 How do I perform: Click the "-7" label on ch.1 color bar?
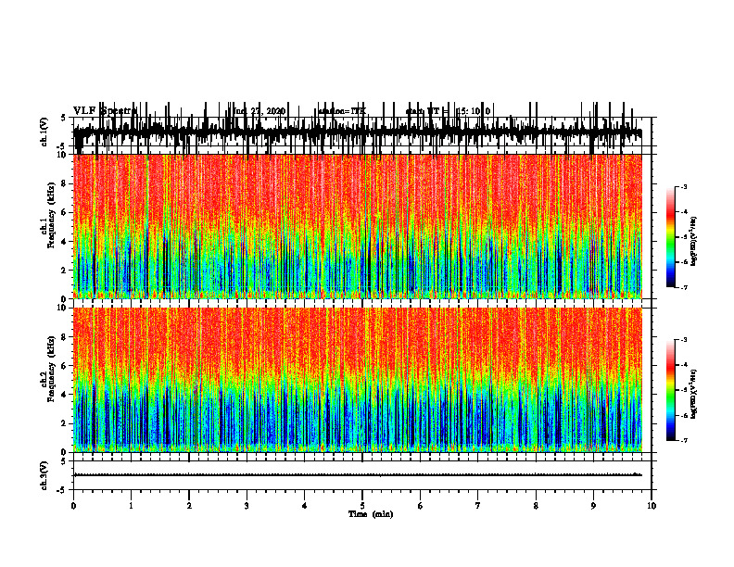683,287
